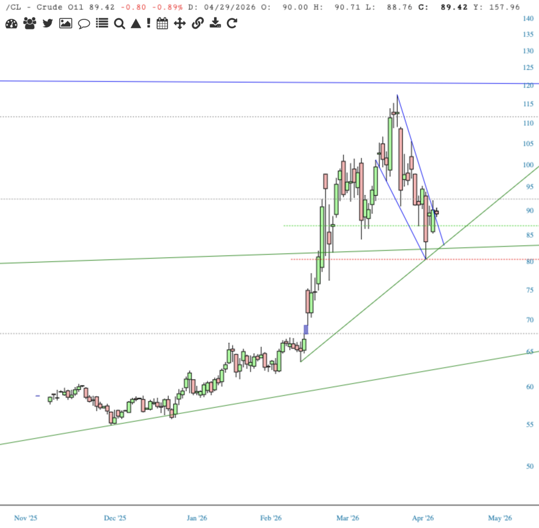Click the image picture icon
The height and width of the screenshot is (528, 539).
pyautogui.click(x=66, y=23)
